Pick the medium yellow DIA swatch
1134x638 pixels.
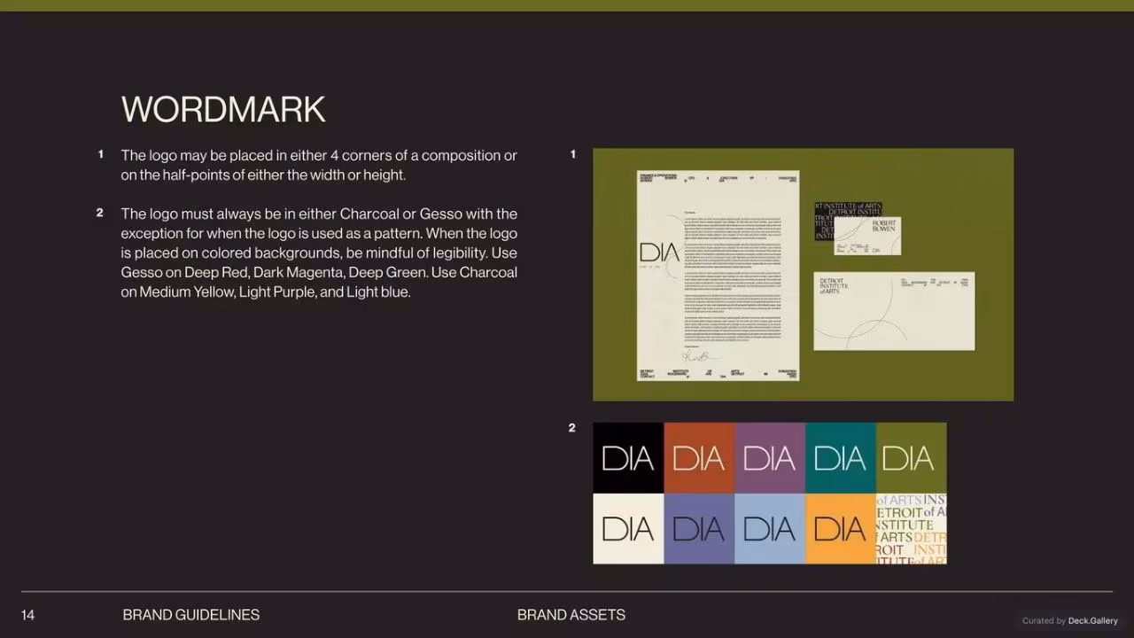pos(841,529)
